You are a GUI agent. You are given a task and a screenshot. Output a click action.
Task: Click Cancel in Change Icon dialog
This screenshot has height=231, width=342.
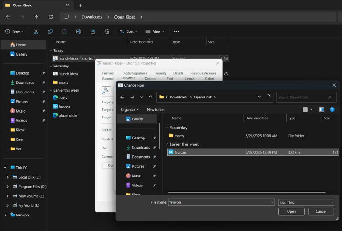pos(321,211)
